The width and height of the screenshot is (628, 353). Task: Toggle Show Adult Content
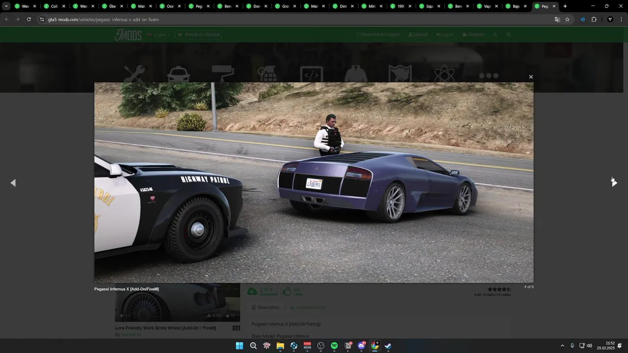point(378,35)
